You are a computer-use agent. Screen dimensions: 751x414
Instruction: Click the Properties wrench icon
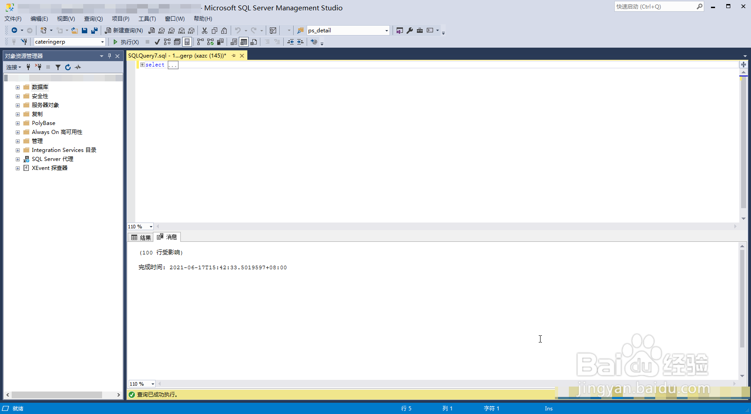[x=410, y=30]
